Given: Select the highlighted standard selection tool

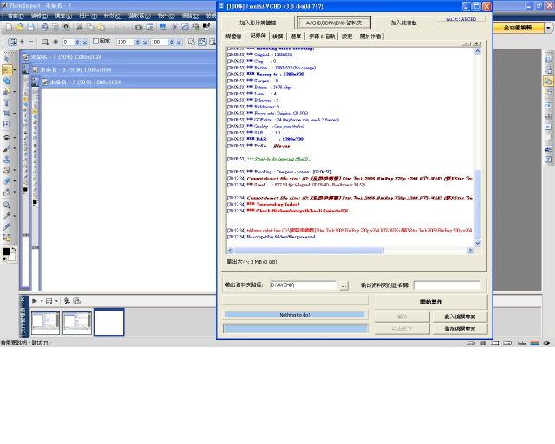Looking at the screenshot, I should coord(7,70).
